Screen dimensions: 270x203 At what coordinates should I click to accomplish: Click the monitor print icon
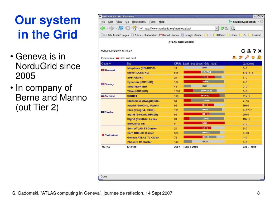pos(248,51)
